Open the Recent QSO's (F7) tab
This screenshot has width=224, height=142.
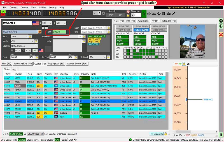click(x=23, y=63)
